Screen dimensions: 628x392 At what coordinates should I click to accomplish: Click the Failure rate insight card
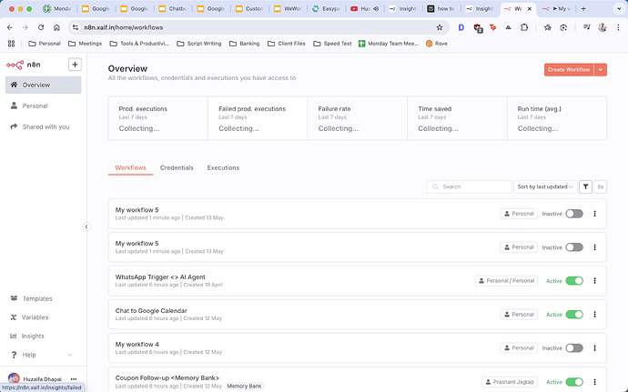(x=358, y=118)
